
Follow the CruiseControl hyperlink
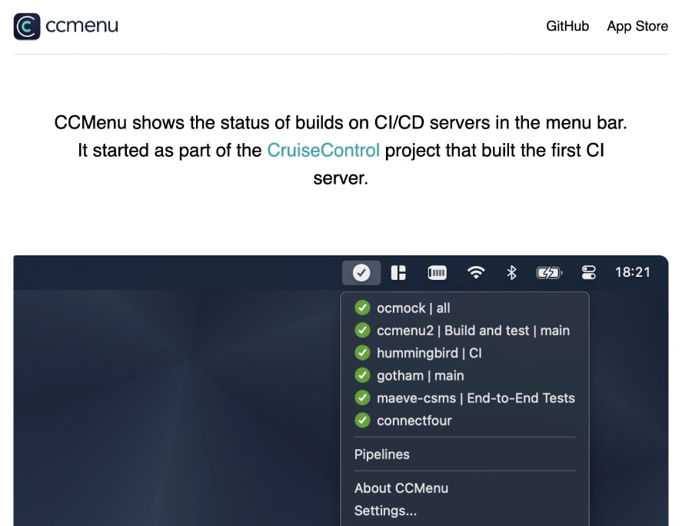(324, 150)
